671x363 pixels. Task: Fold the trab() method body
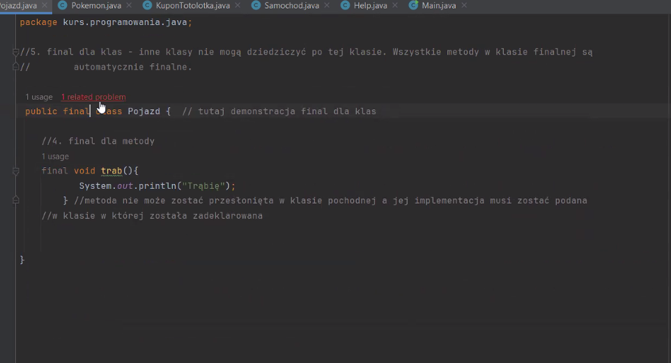pyautogui.click(x=15, y=171)
